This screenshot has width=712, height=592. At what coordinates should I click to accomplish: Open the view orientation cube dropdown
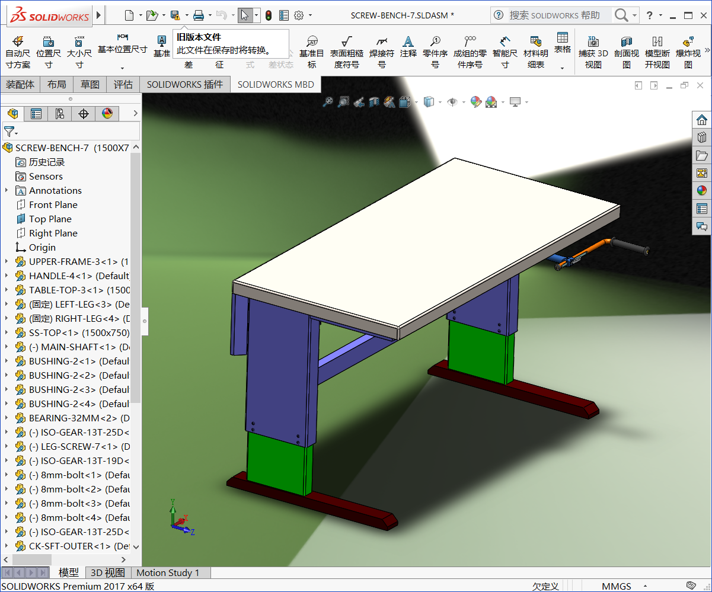[440, 102]
